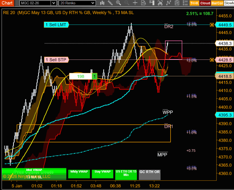Click the green position quantity 1 box

[x=94, y=76]
